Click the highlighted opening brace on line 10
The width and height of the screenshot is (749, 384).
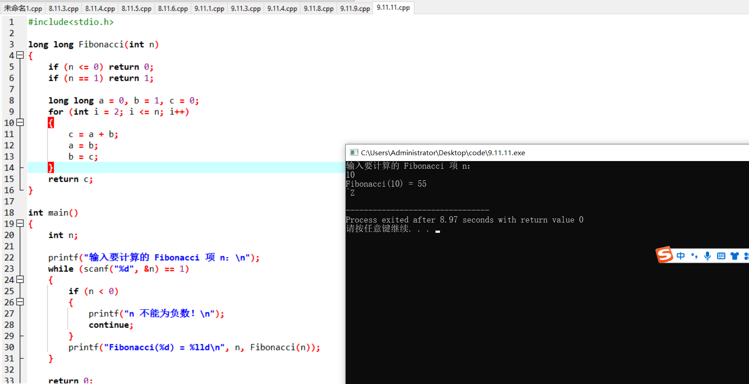pyautogui.click(x=51, y=122)
